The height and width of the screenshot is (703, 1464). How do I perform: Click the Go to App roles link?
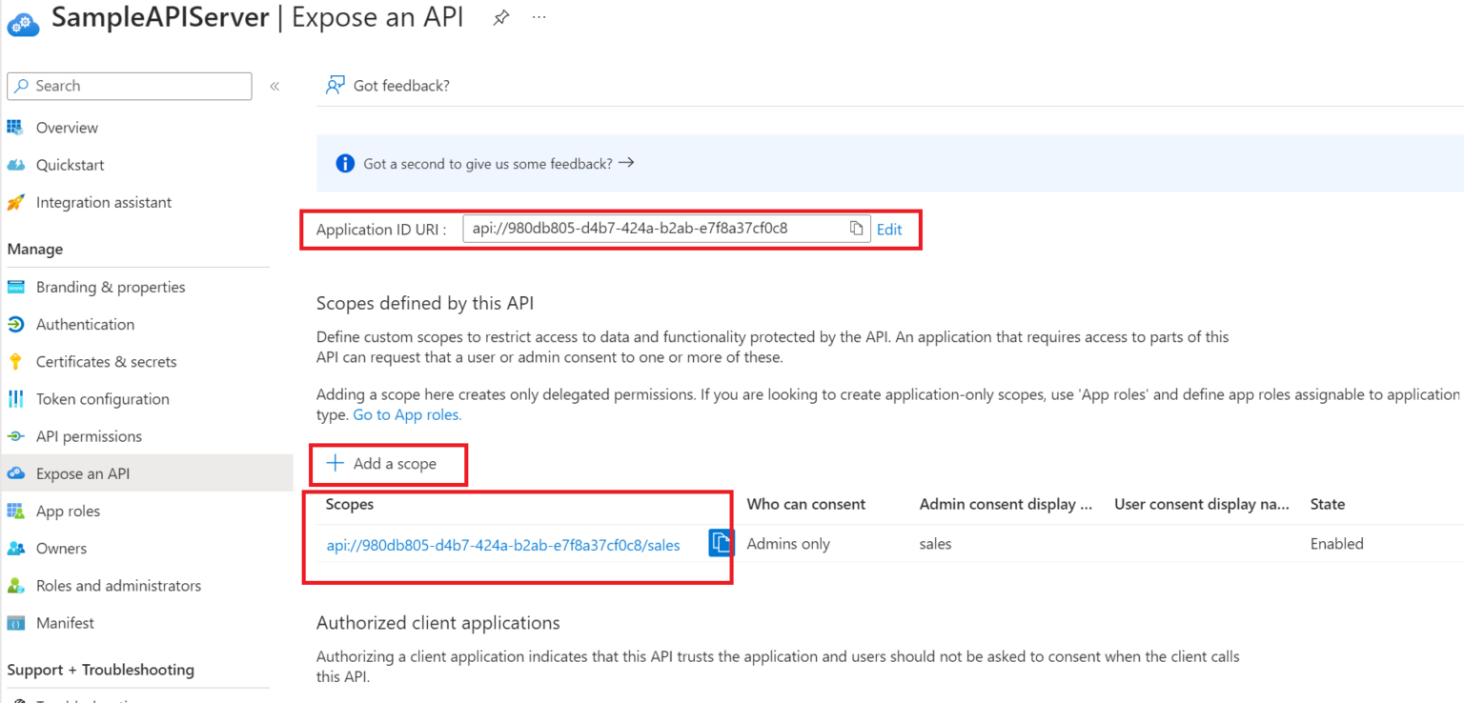(406, 414)
